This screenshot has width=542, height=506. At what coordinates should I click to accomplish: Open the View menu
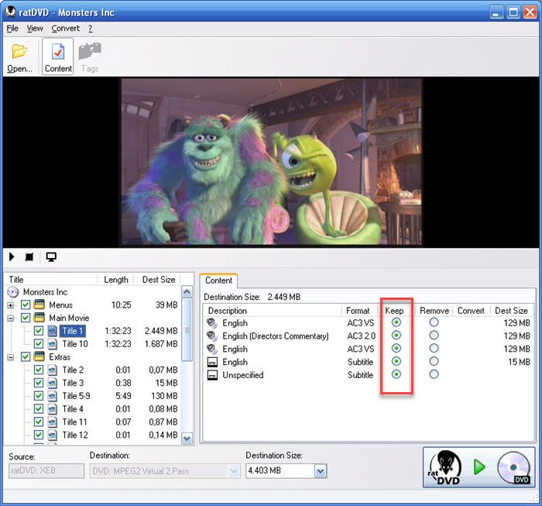click(35, 29)
